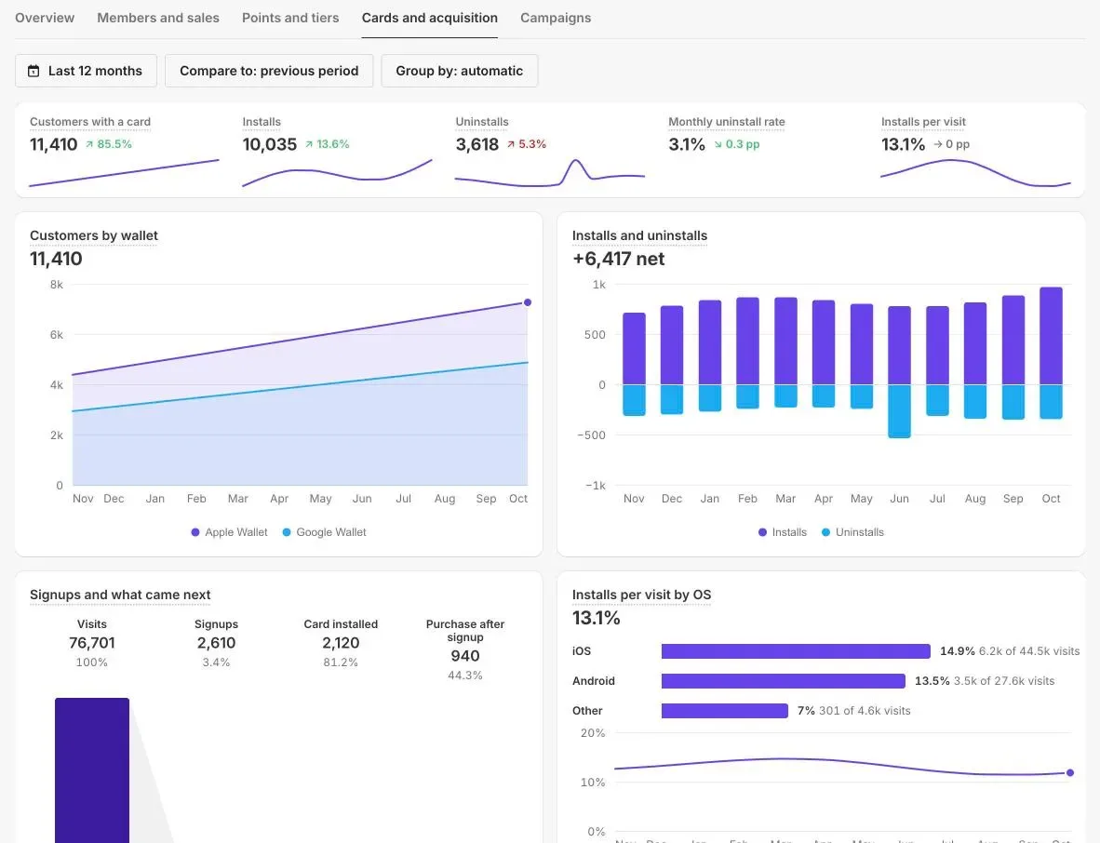The width and height of the screenshot is (1100, 843).
Task: Click the Uninstalls 5.3% red arrow icon
Action: (x=511, y=144)
